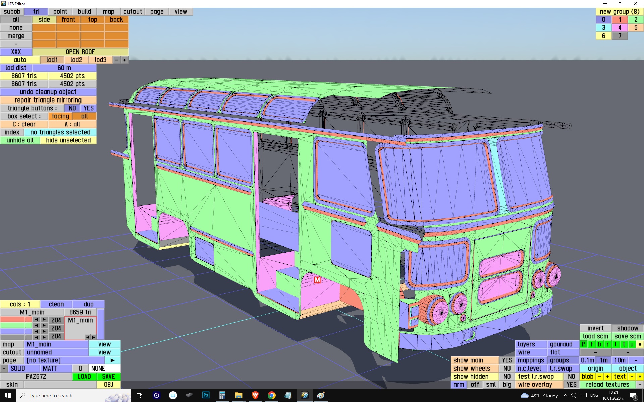Image resolution: width=644 pixels, height=402 pixels.
Task: Select pink color group 4
Action: (620, 28)
